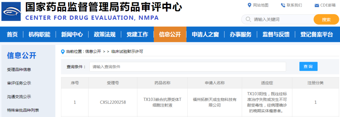Open 申请人之窗 in navigation bar
Viewport: 340px width, 117px height.
coord(205,34)
